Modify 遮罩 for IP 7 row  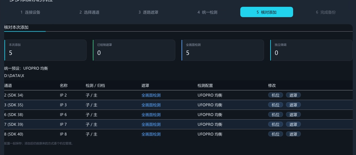pos(293,124)
